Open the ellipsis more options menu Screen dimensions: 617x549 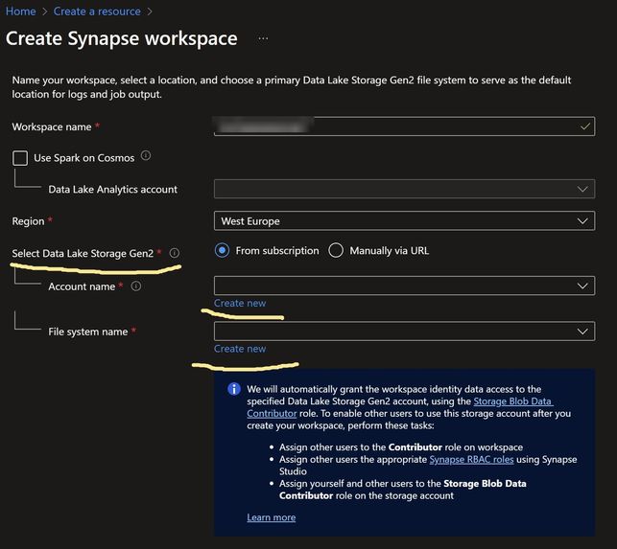tap(263, 38)
